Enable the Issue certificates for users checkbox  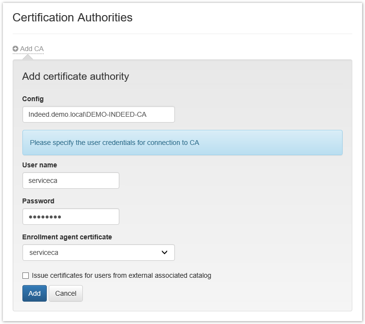(x=26, y=276)
